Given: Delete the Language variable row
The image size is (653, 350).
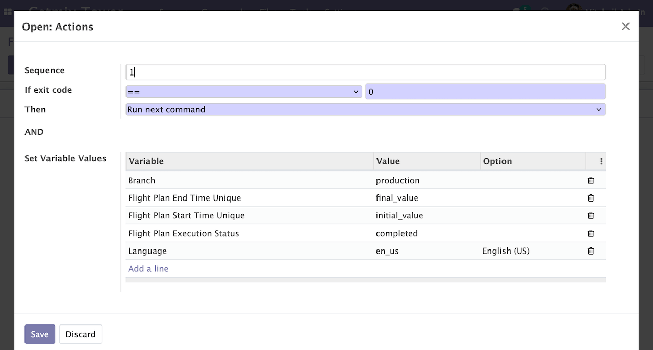Looking at the screenshot, I should [x=591, y=251].
